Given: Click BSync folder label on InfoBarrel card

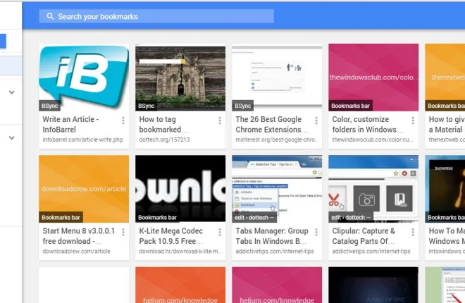Looking at the screenshot, I should click(49, 106).
